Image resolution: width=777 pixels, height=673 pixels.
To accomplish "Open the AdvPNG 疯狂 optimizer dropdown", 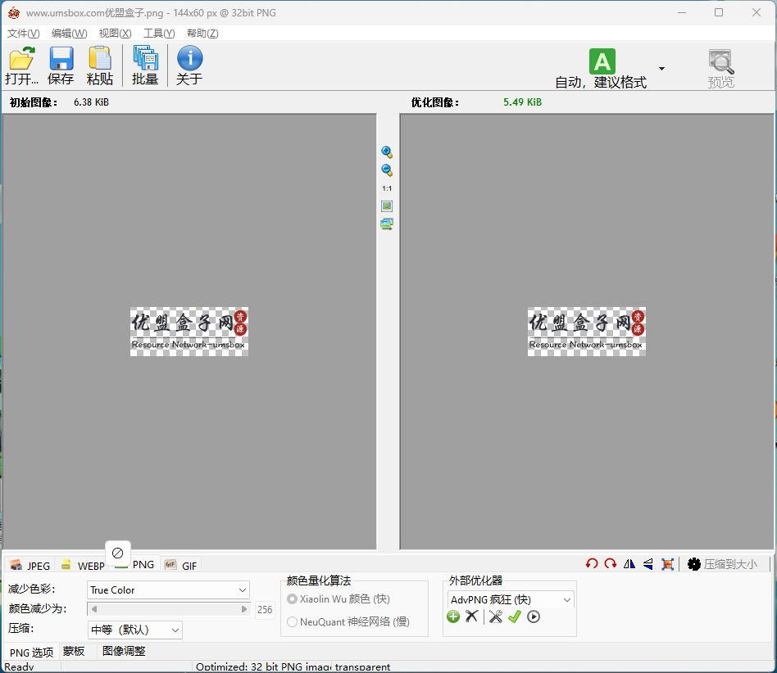I will point(511,600).
